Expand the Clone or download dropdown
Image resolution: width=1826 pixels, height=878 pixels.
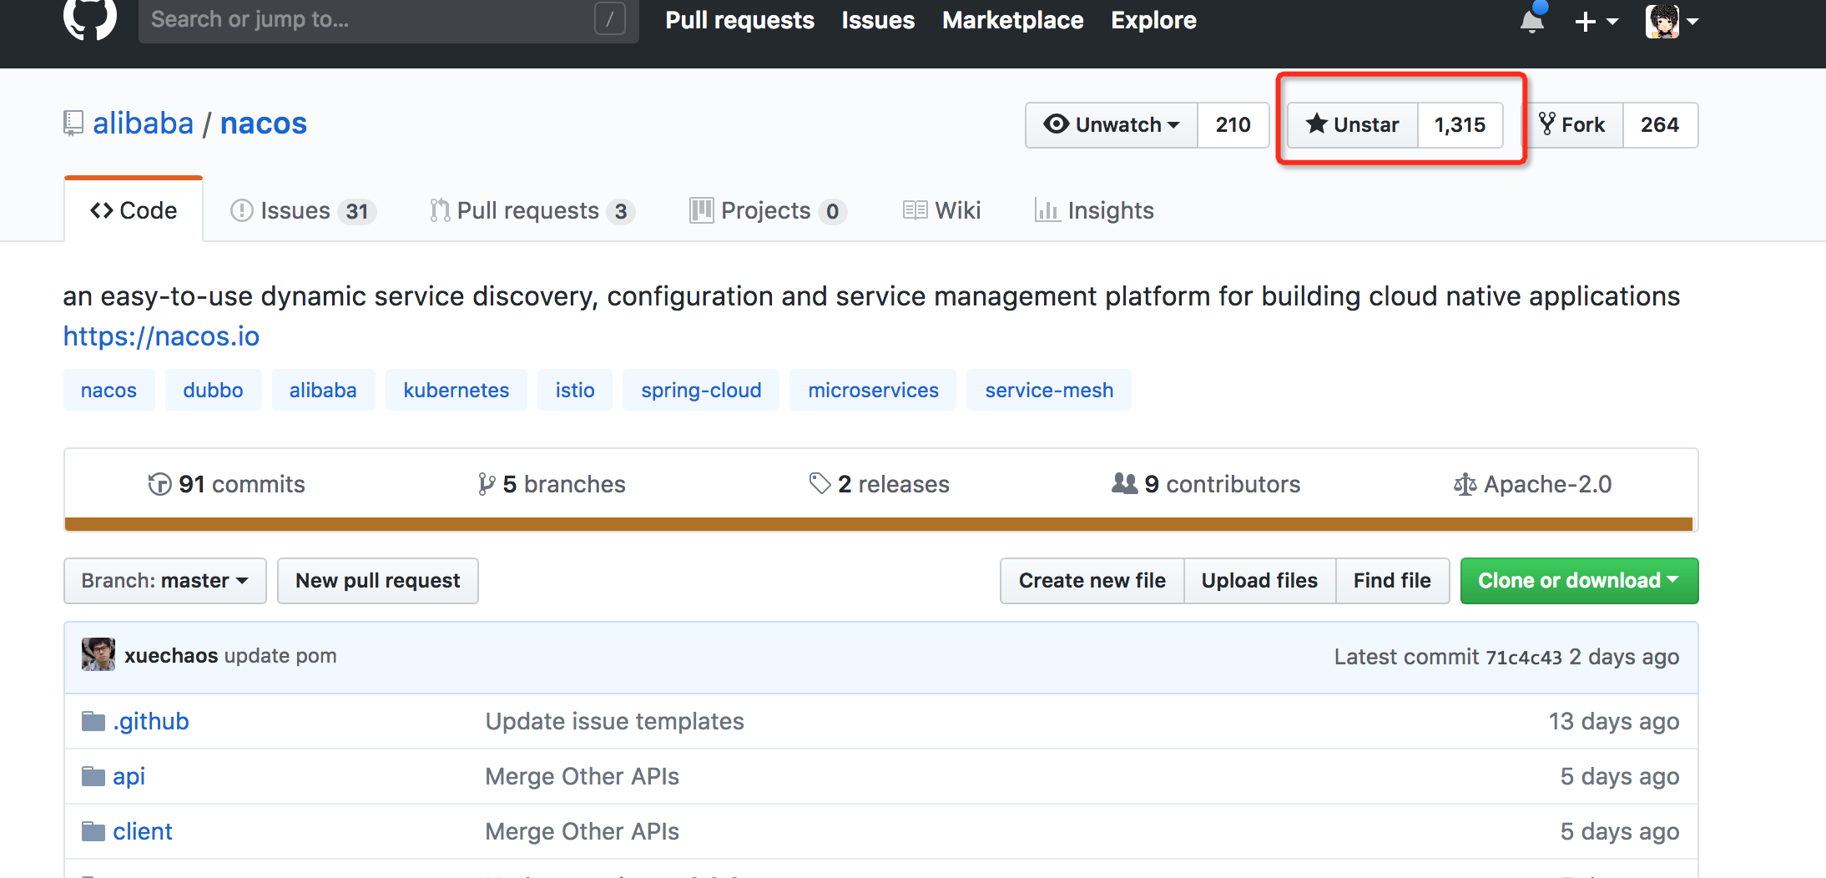point(1579,581)
